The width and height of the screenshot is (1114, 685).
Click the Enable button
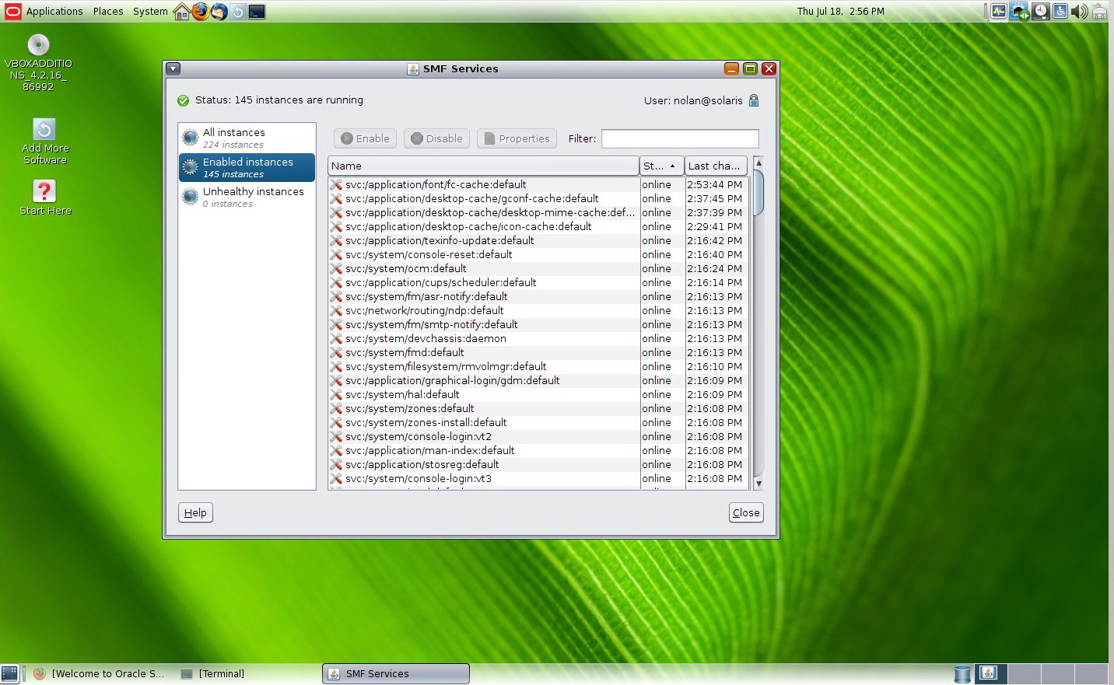pyautogui.click(x=366, y=138)
